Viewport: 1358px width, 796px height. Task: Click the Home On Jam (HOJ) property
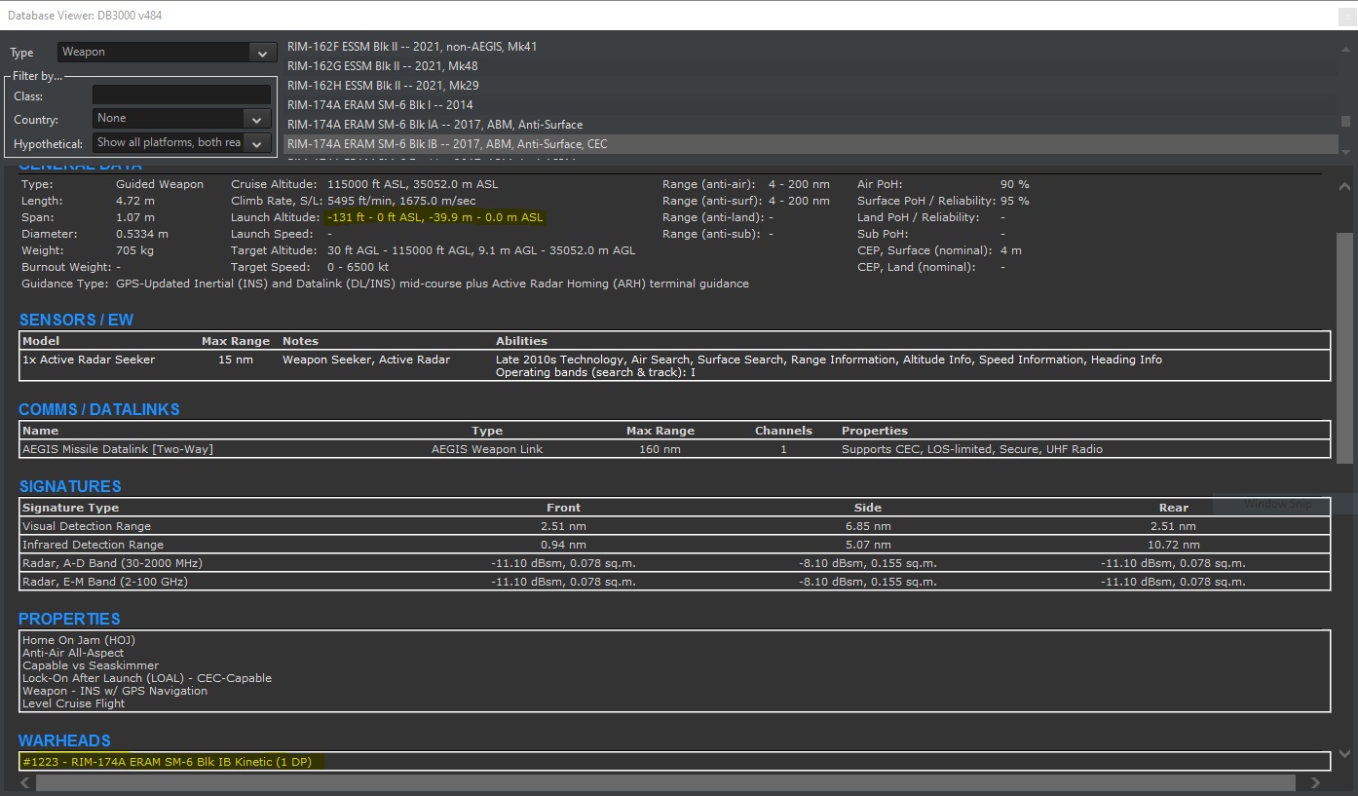79,640
